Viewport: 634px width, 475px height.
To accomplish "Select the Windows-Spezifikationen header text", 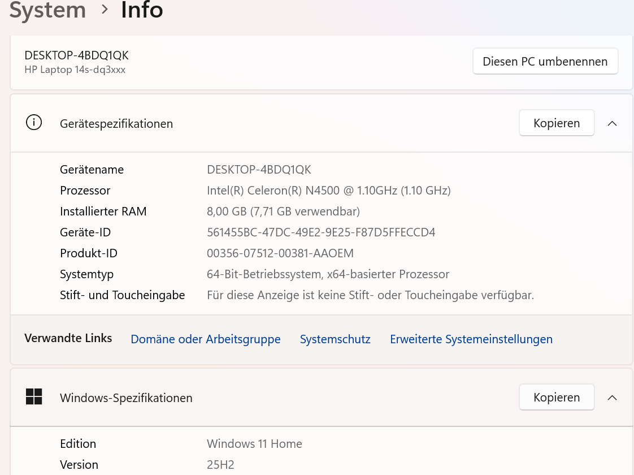I will coord(126,398).
